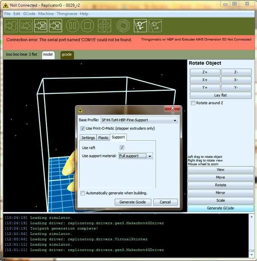Image resolution: width=257 pixels, height=261 pixels.
Task: Click the View side-panel button
Action: pos(220,170)
